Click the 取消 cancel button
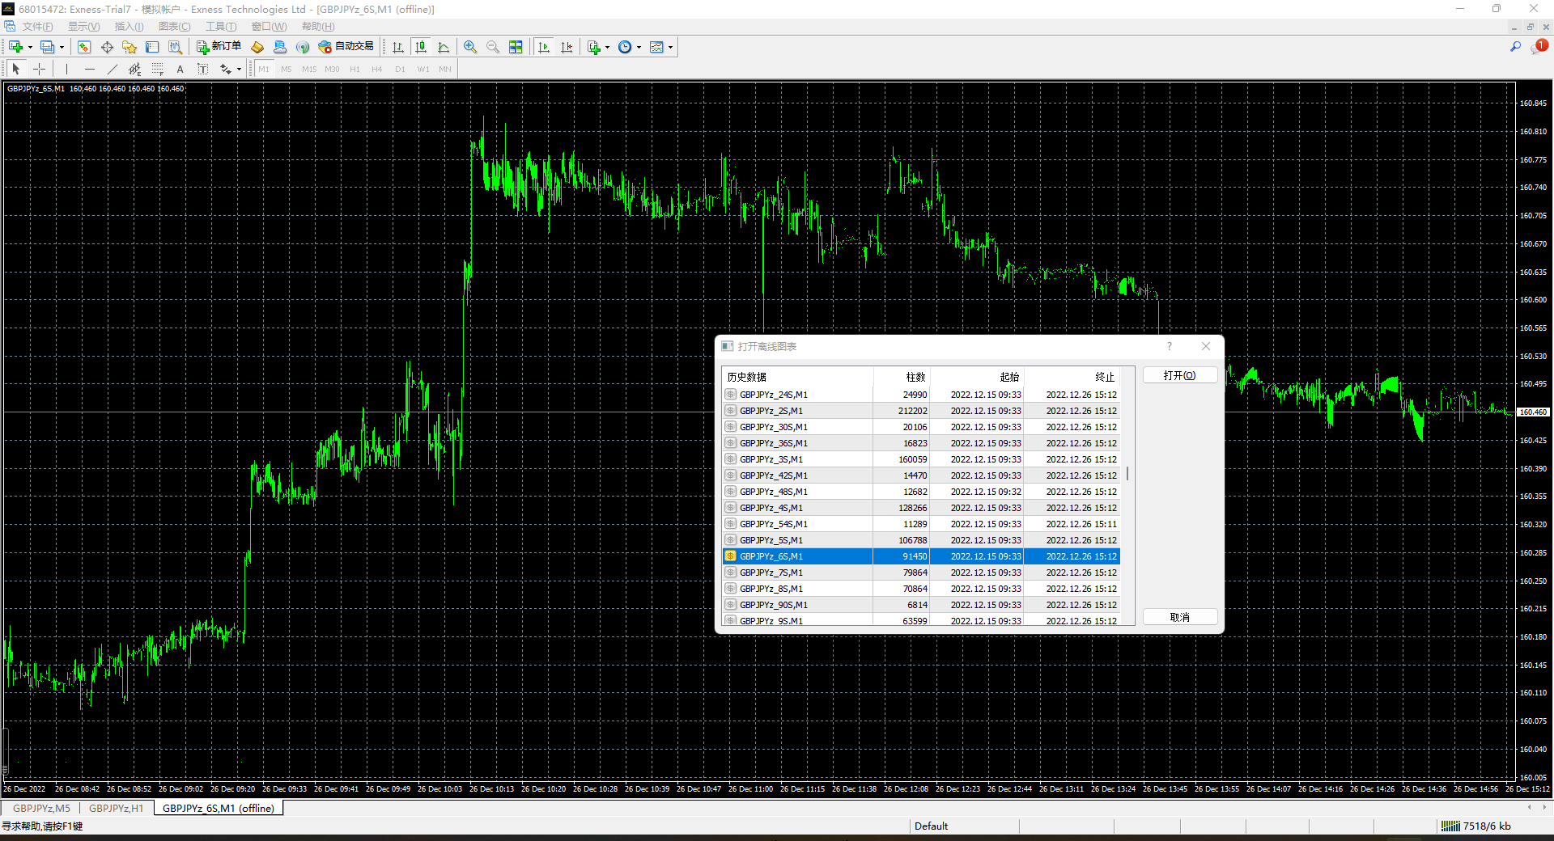 coord(1179,617)
